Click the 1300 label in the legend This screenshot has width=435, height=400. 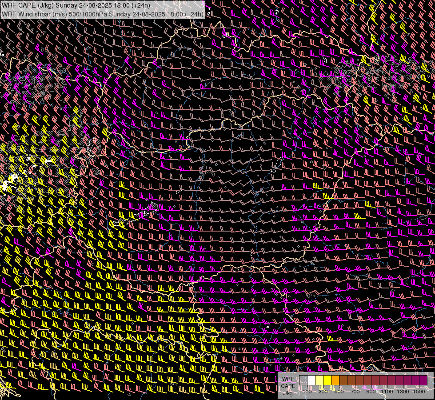coord(403,392)
